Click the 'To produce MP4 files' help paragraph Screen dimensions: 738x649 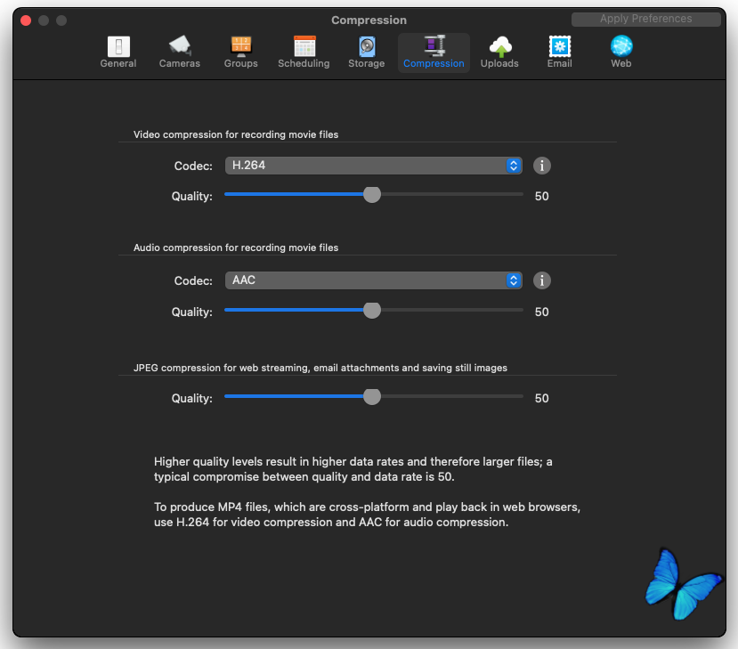[x=367, y=515]
